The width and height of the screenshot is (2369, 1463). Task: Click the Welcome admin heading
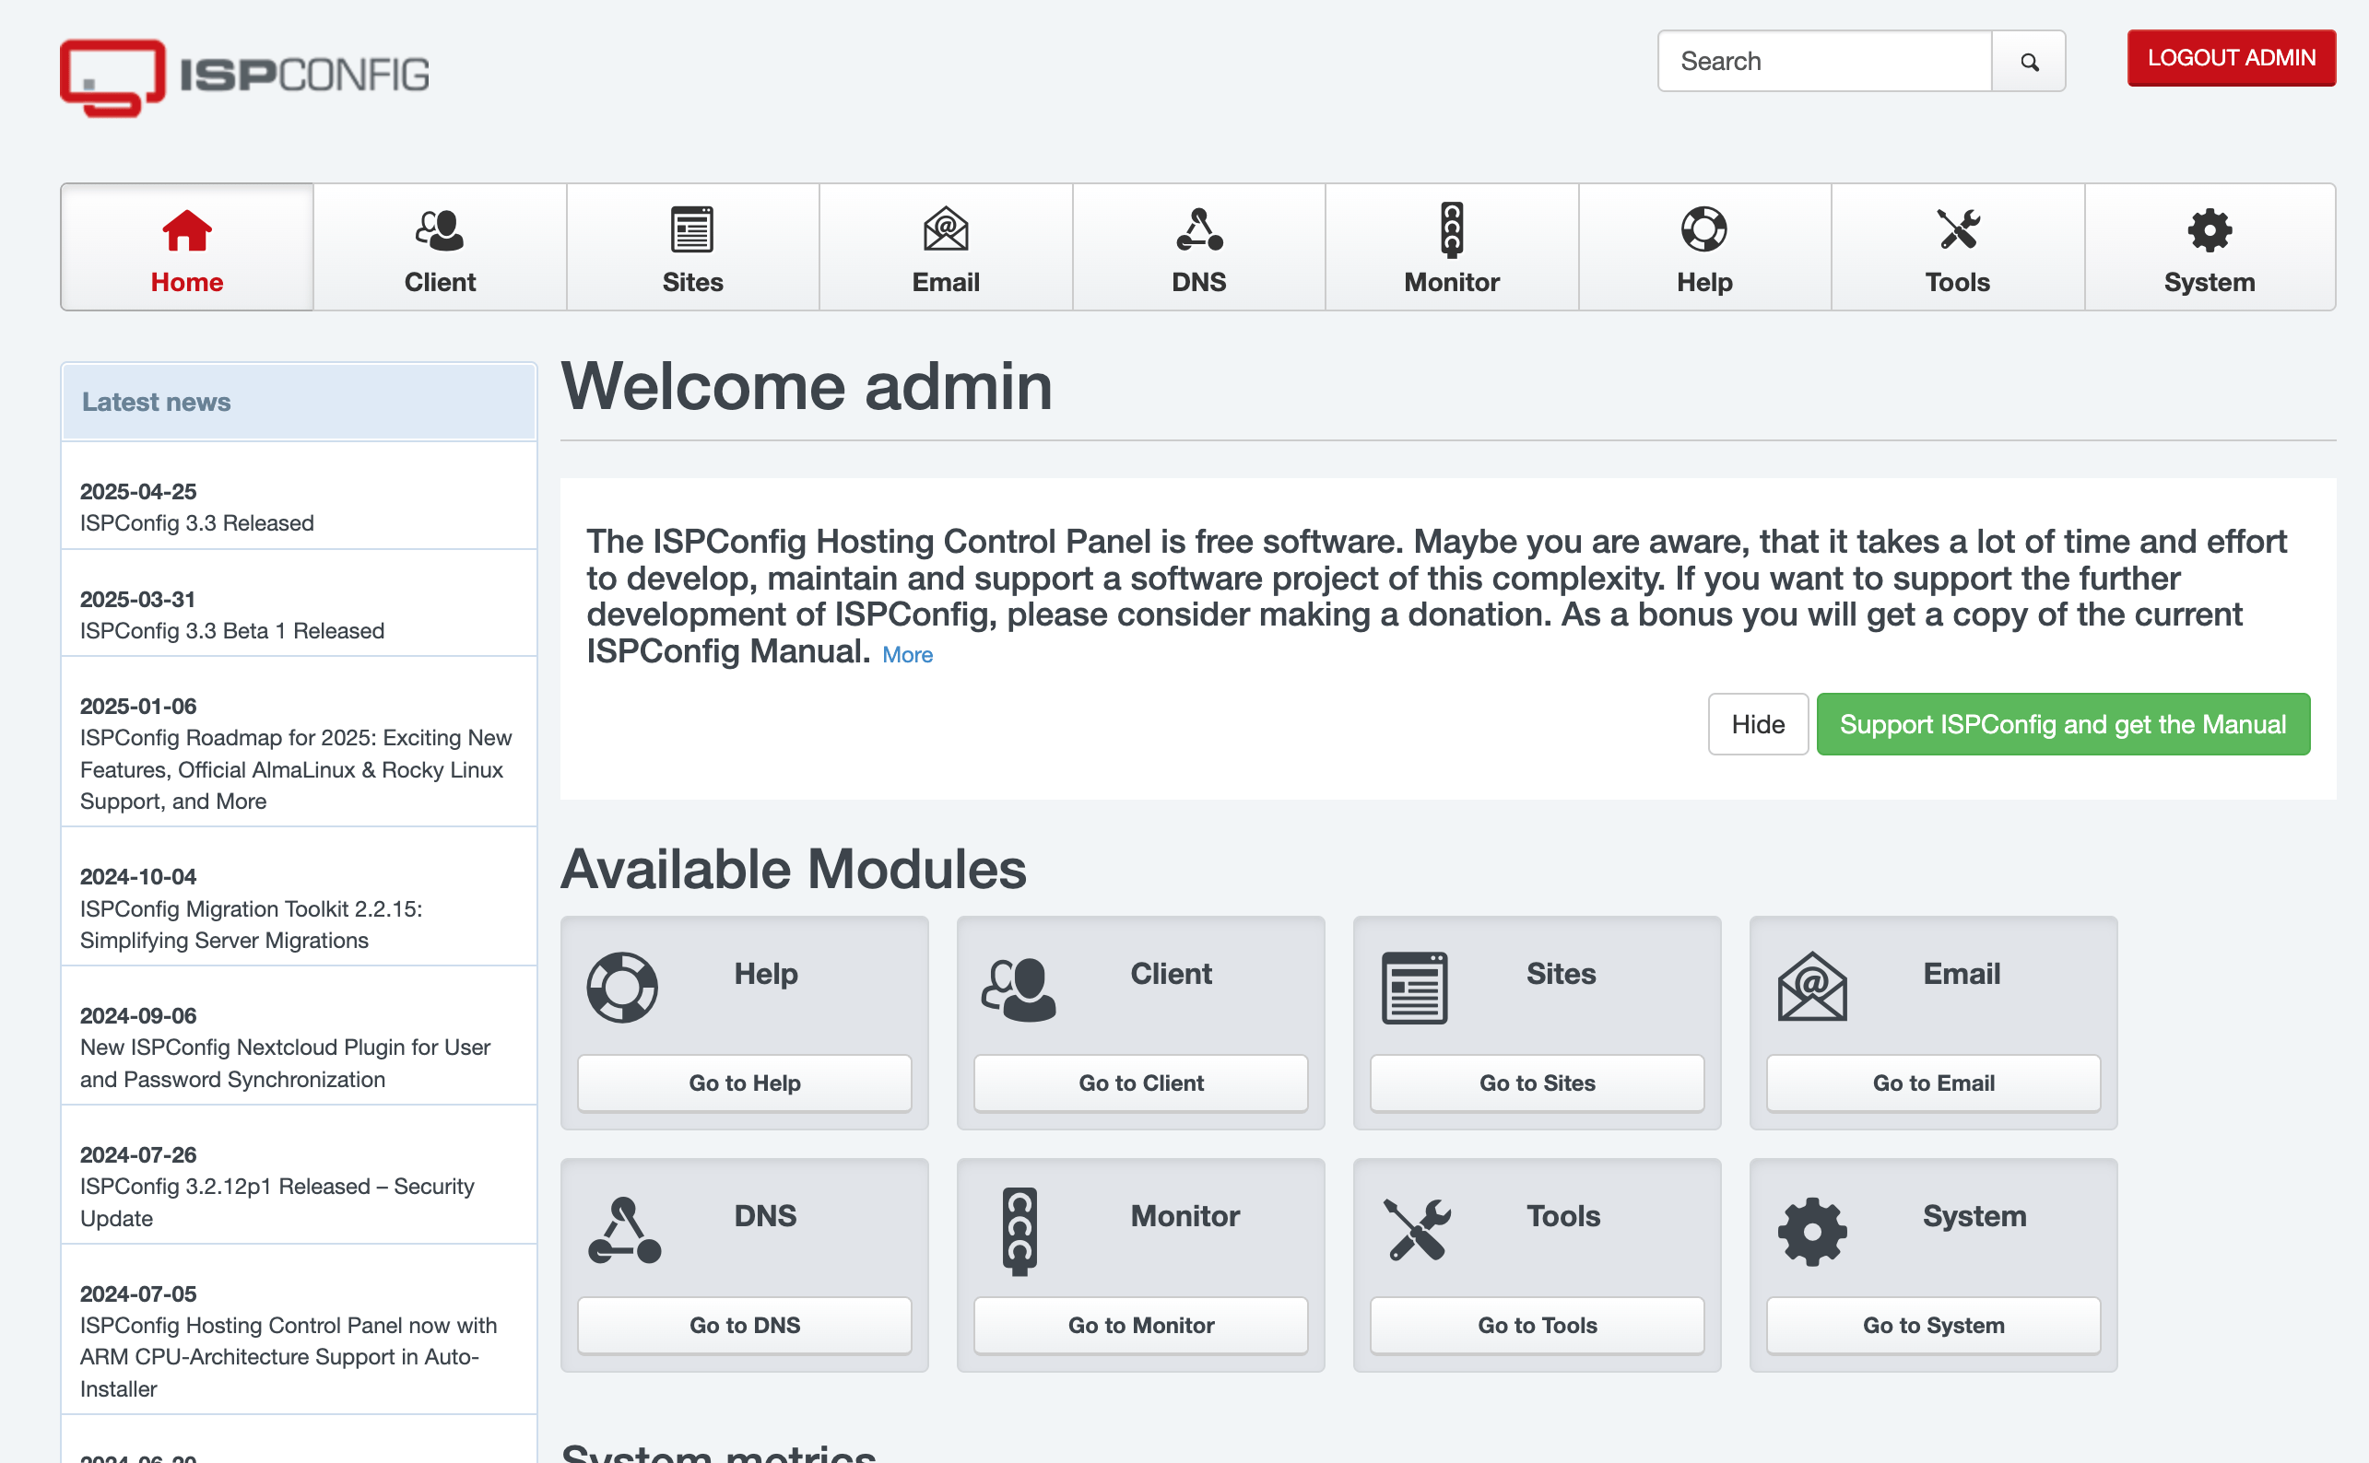[x=807, y=386]
